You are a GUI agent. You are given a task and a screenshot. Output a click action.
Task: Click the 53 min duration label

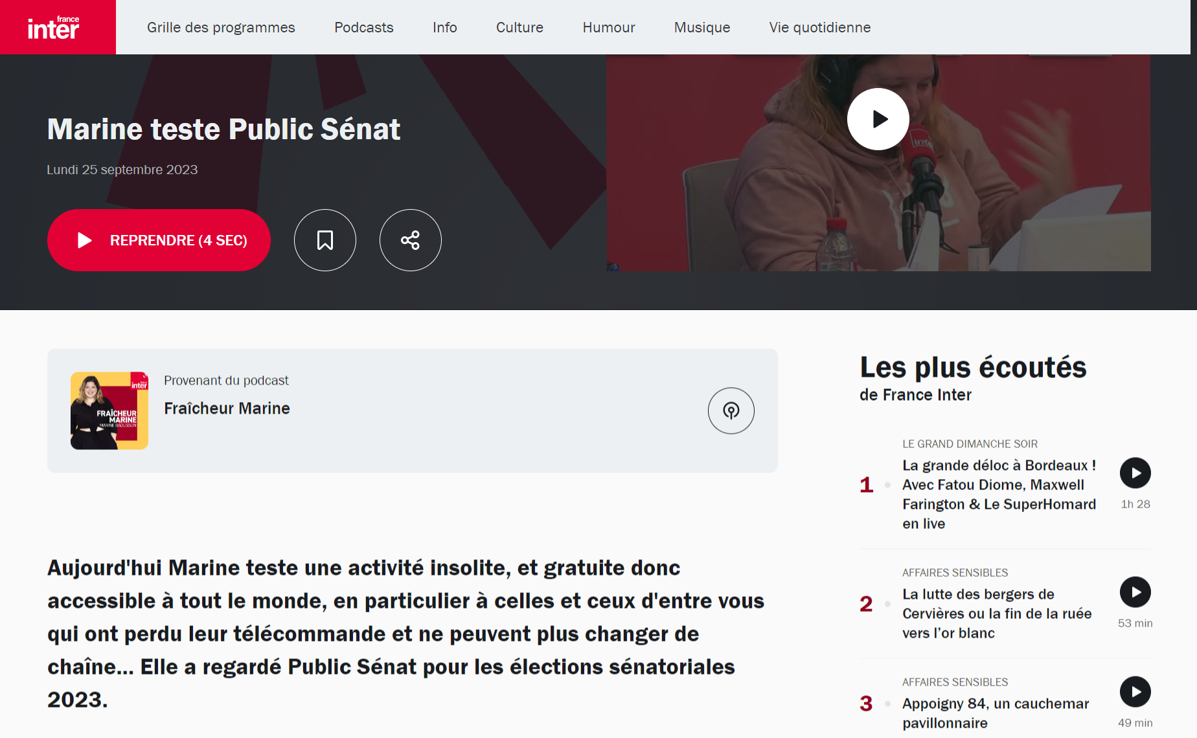[1135, 623]
